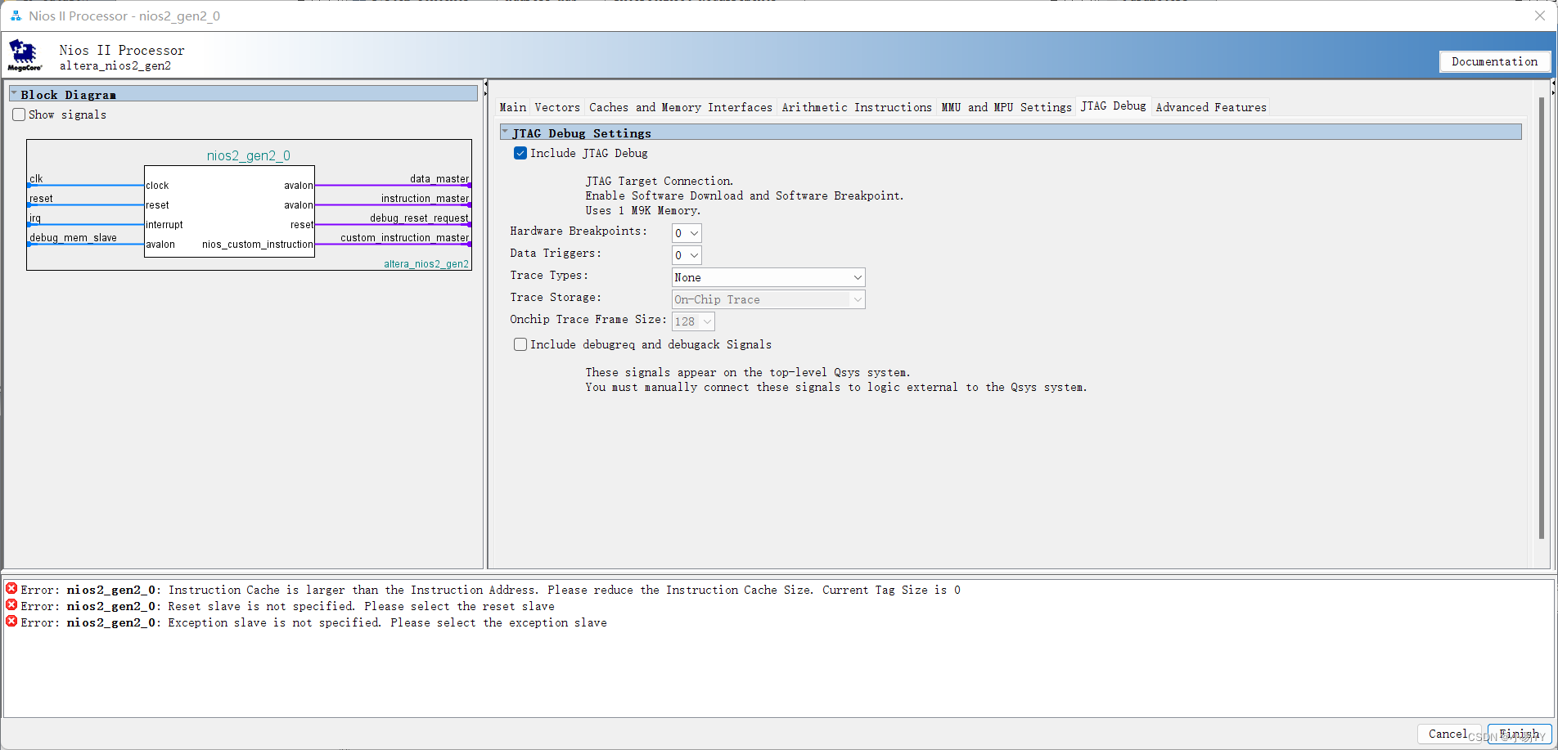This screenshot has width=1558, height=750.
Task: Click error icon for Reset slave message
Action: click(11, 605)
